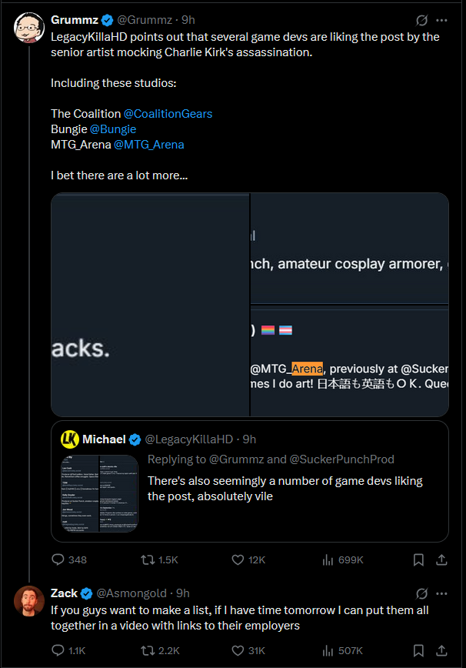
Task: Open Grok icon on Zack's post
Action: point(421,593)
